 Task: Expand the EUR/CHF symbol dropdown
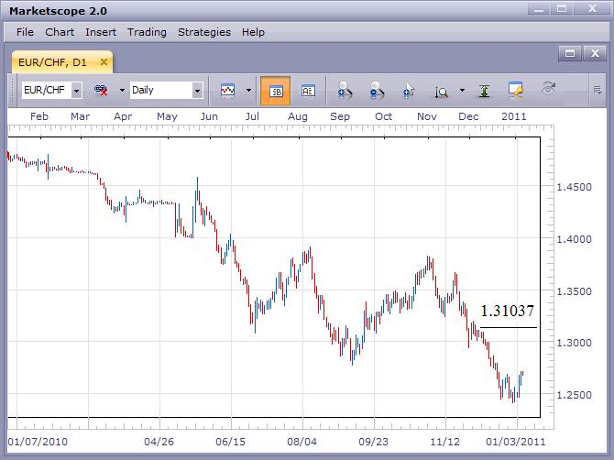coord(75,91)
